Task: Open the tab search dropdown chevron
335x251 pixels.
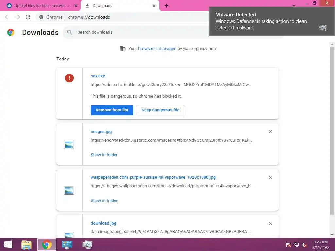Action: pos(294,6)
